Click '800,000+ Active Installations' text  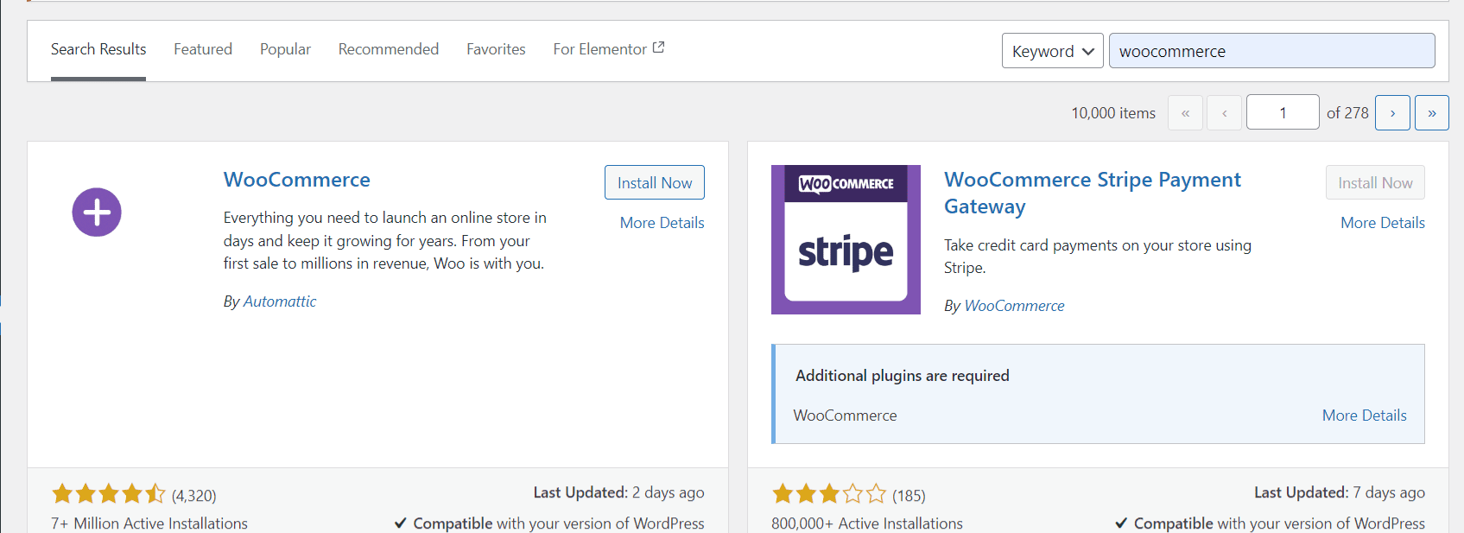point(867,523)
